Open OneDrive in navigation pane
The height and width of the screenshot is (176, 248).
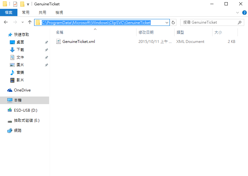22,90
